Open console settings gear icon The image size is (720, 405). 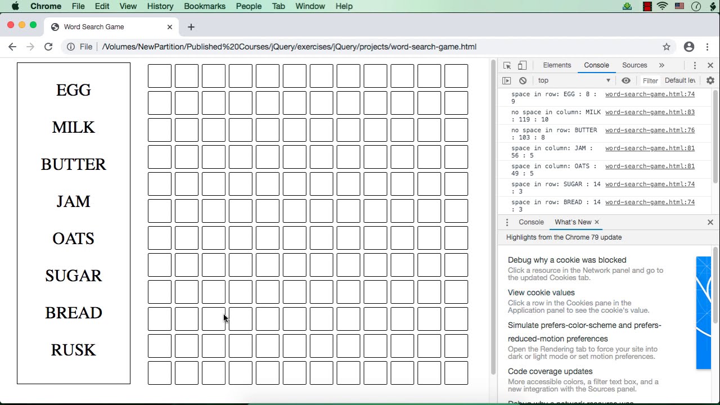tap(710, 80)
